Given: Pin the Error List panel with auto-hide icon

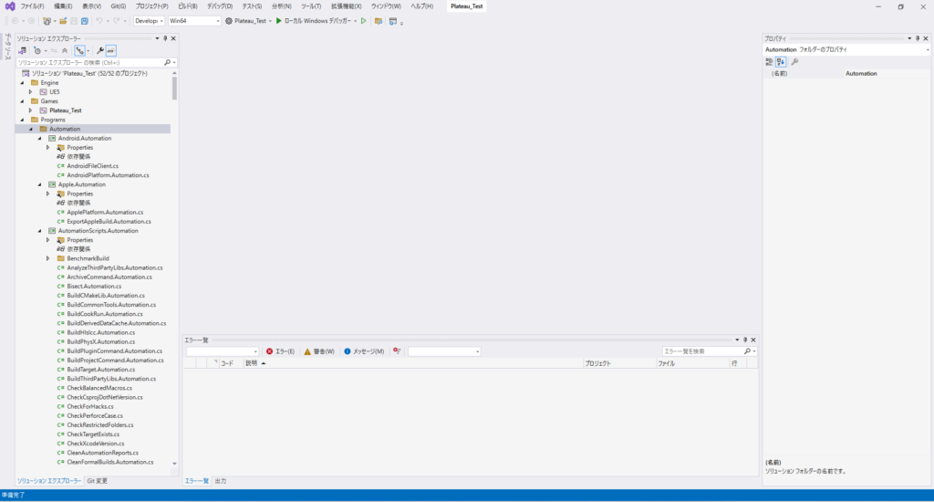Looking at the screenshot, I should point(745,340).
